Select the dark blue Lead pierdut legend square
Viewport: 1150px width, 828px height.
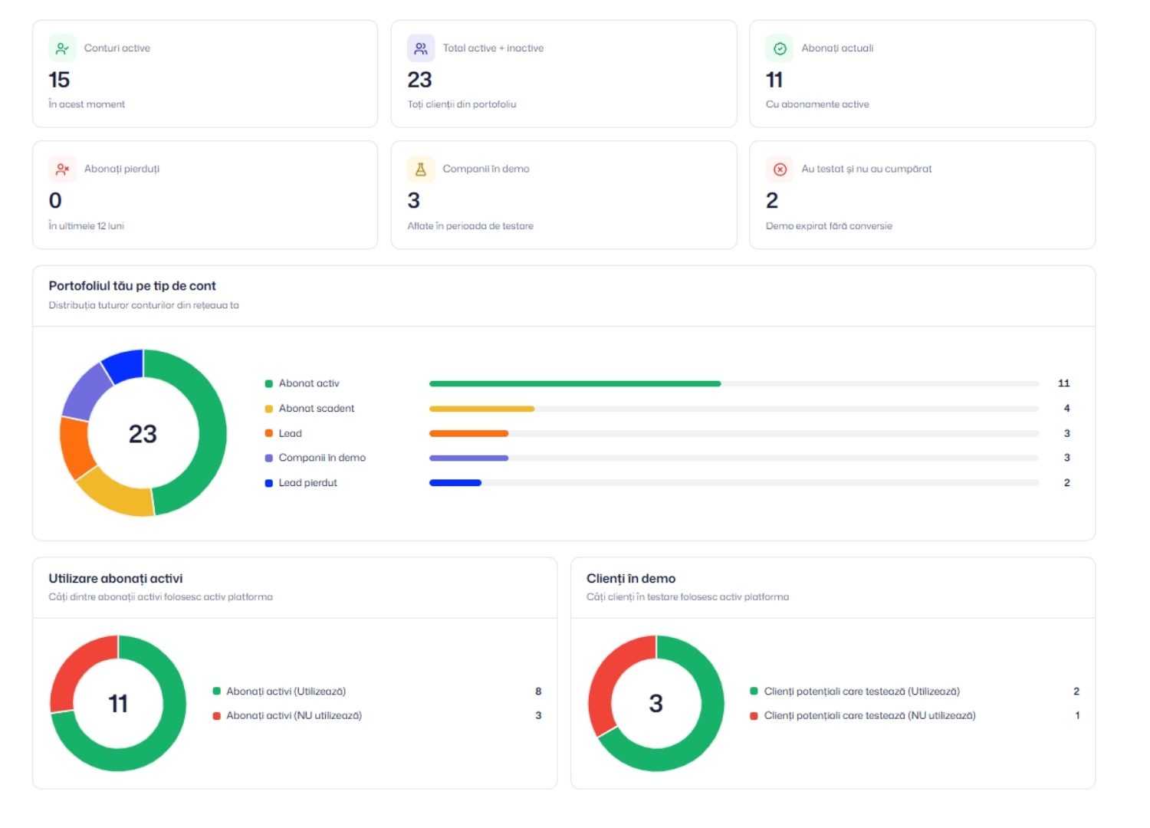point(269,483)
